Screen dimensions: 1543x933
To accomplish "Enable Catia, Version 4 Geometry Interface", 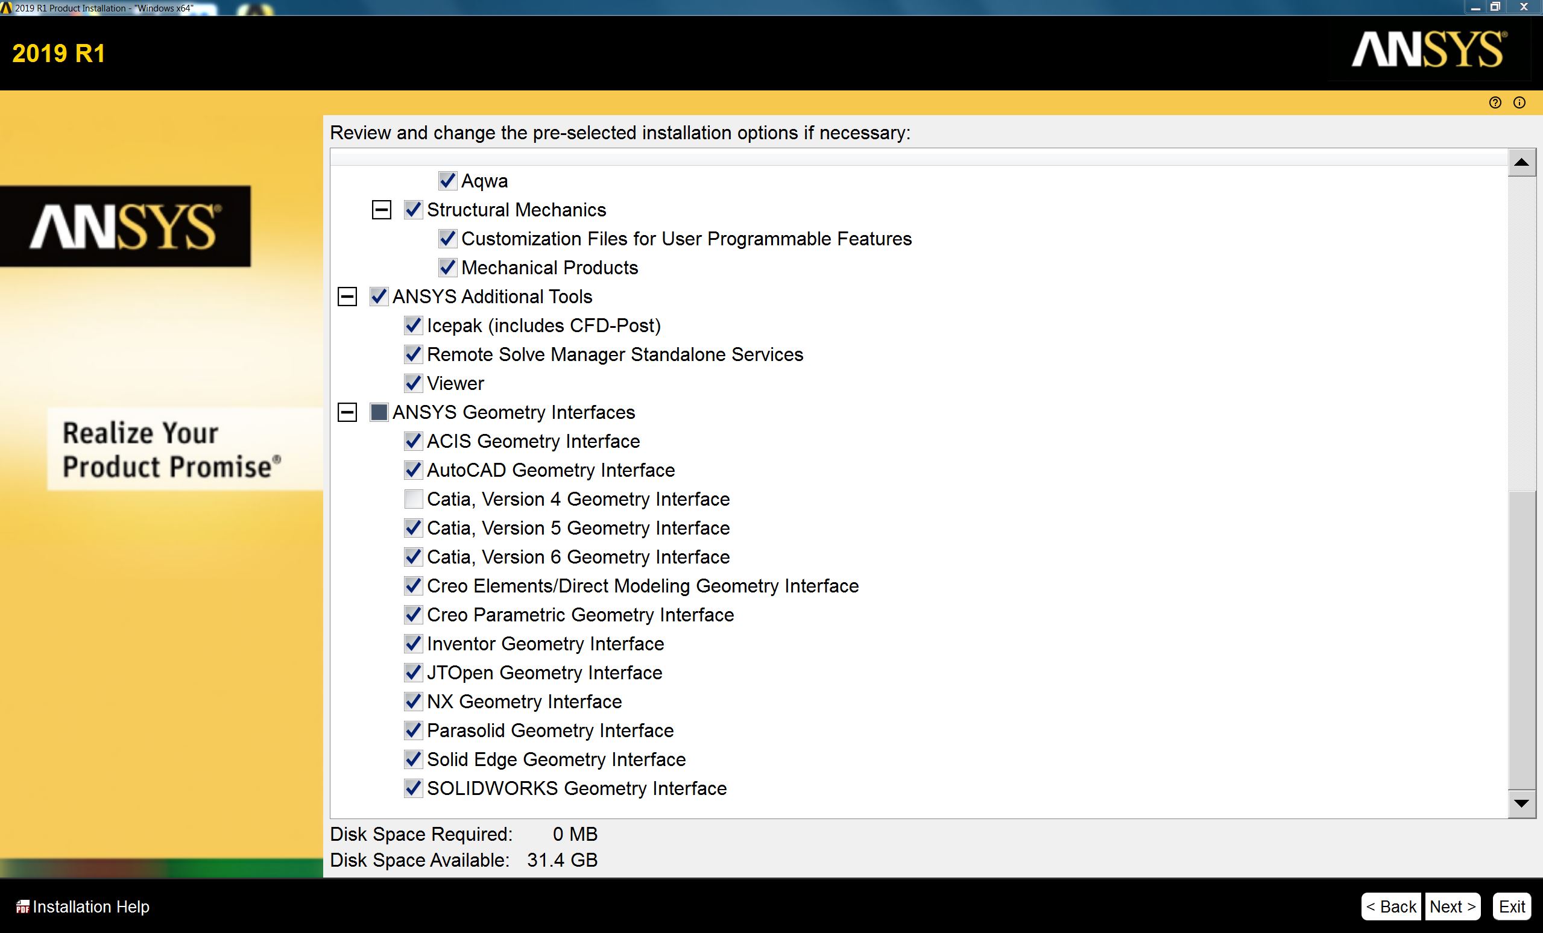I will pos(412,498).
